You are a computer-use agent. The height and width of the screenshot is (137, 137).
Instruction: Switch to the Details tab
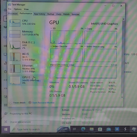click(x=66, y=14)
